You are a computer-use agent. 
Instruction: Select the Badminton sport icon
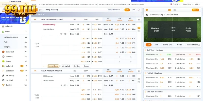click(x=3, y=71)
